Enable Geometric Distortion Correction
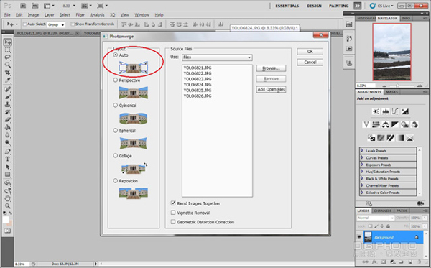The height and width of the screenshot is (268, 431). (x=173, y=222)
